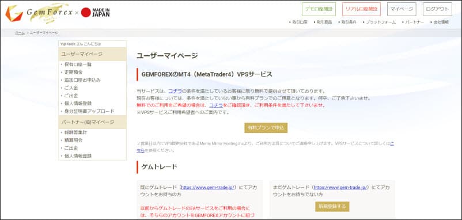
Task: Log out with the ログアウト button
Action: pos(437,9)
